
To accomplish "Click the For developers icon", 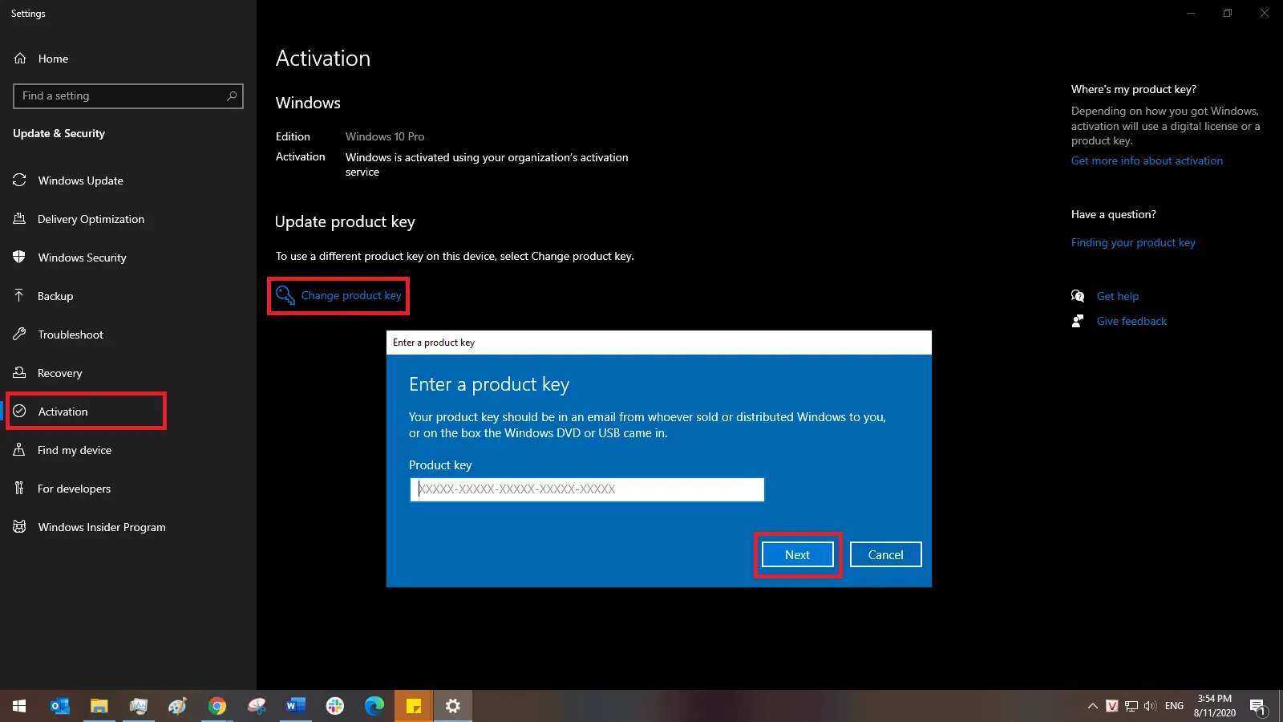I will click(x=20, y=489).
